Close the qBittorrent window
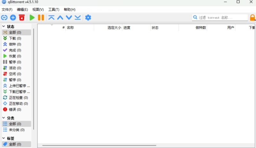The width and height of the screenshot is (256, 148). [x=251, y=2]
